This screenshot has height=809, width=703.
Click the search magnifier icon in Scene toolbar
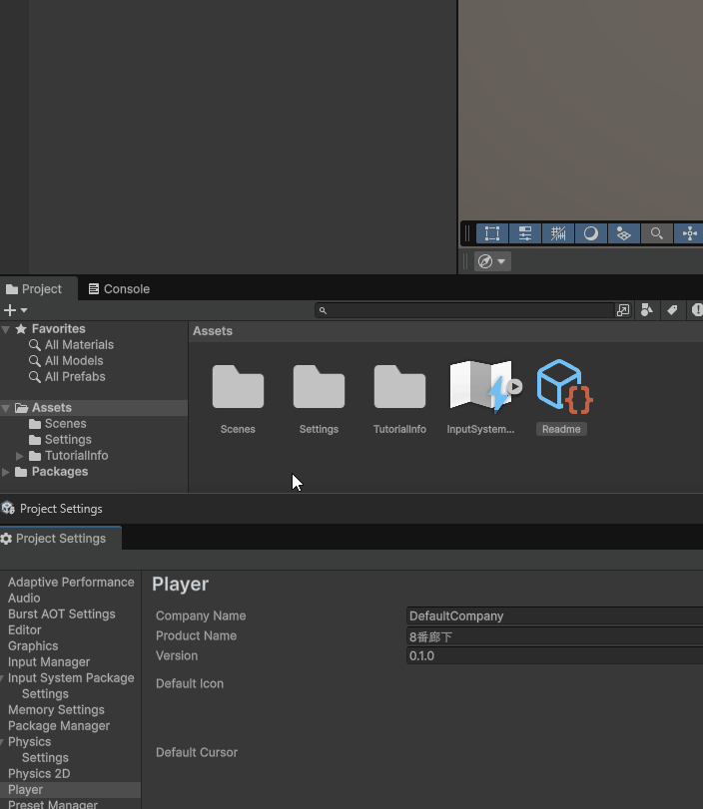tap(657, 233)
